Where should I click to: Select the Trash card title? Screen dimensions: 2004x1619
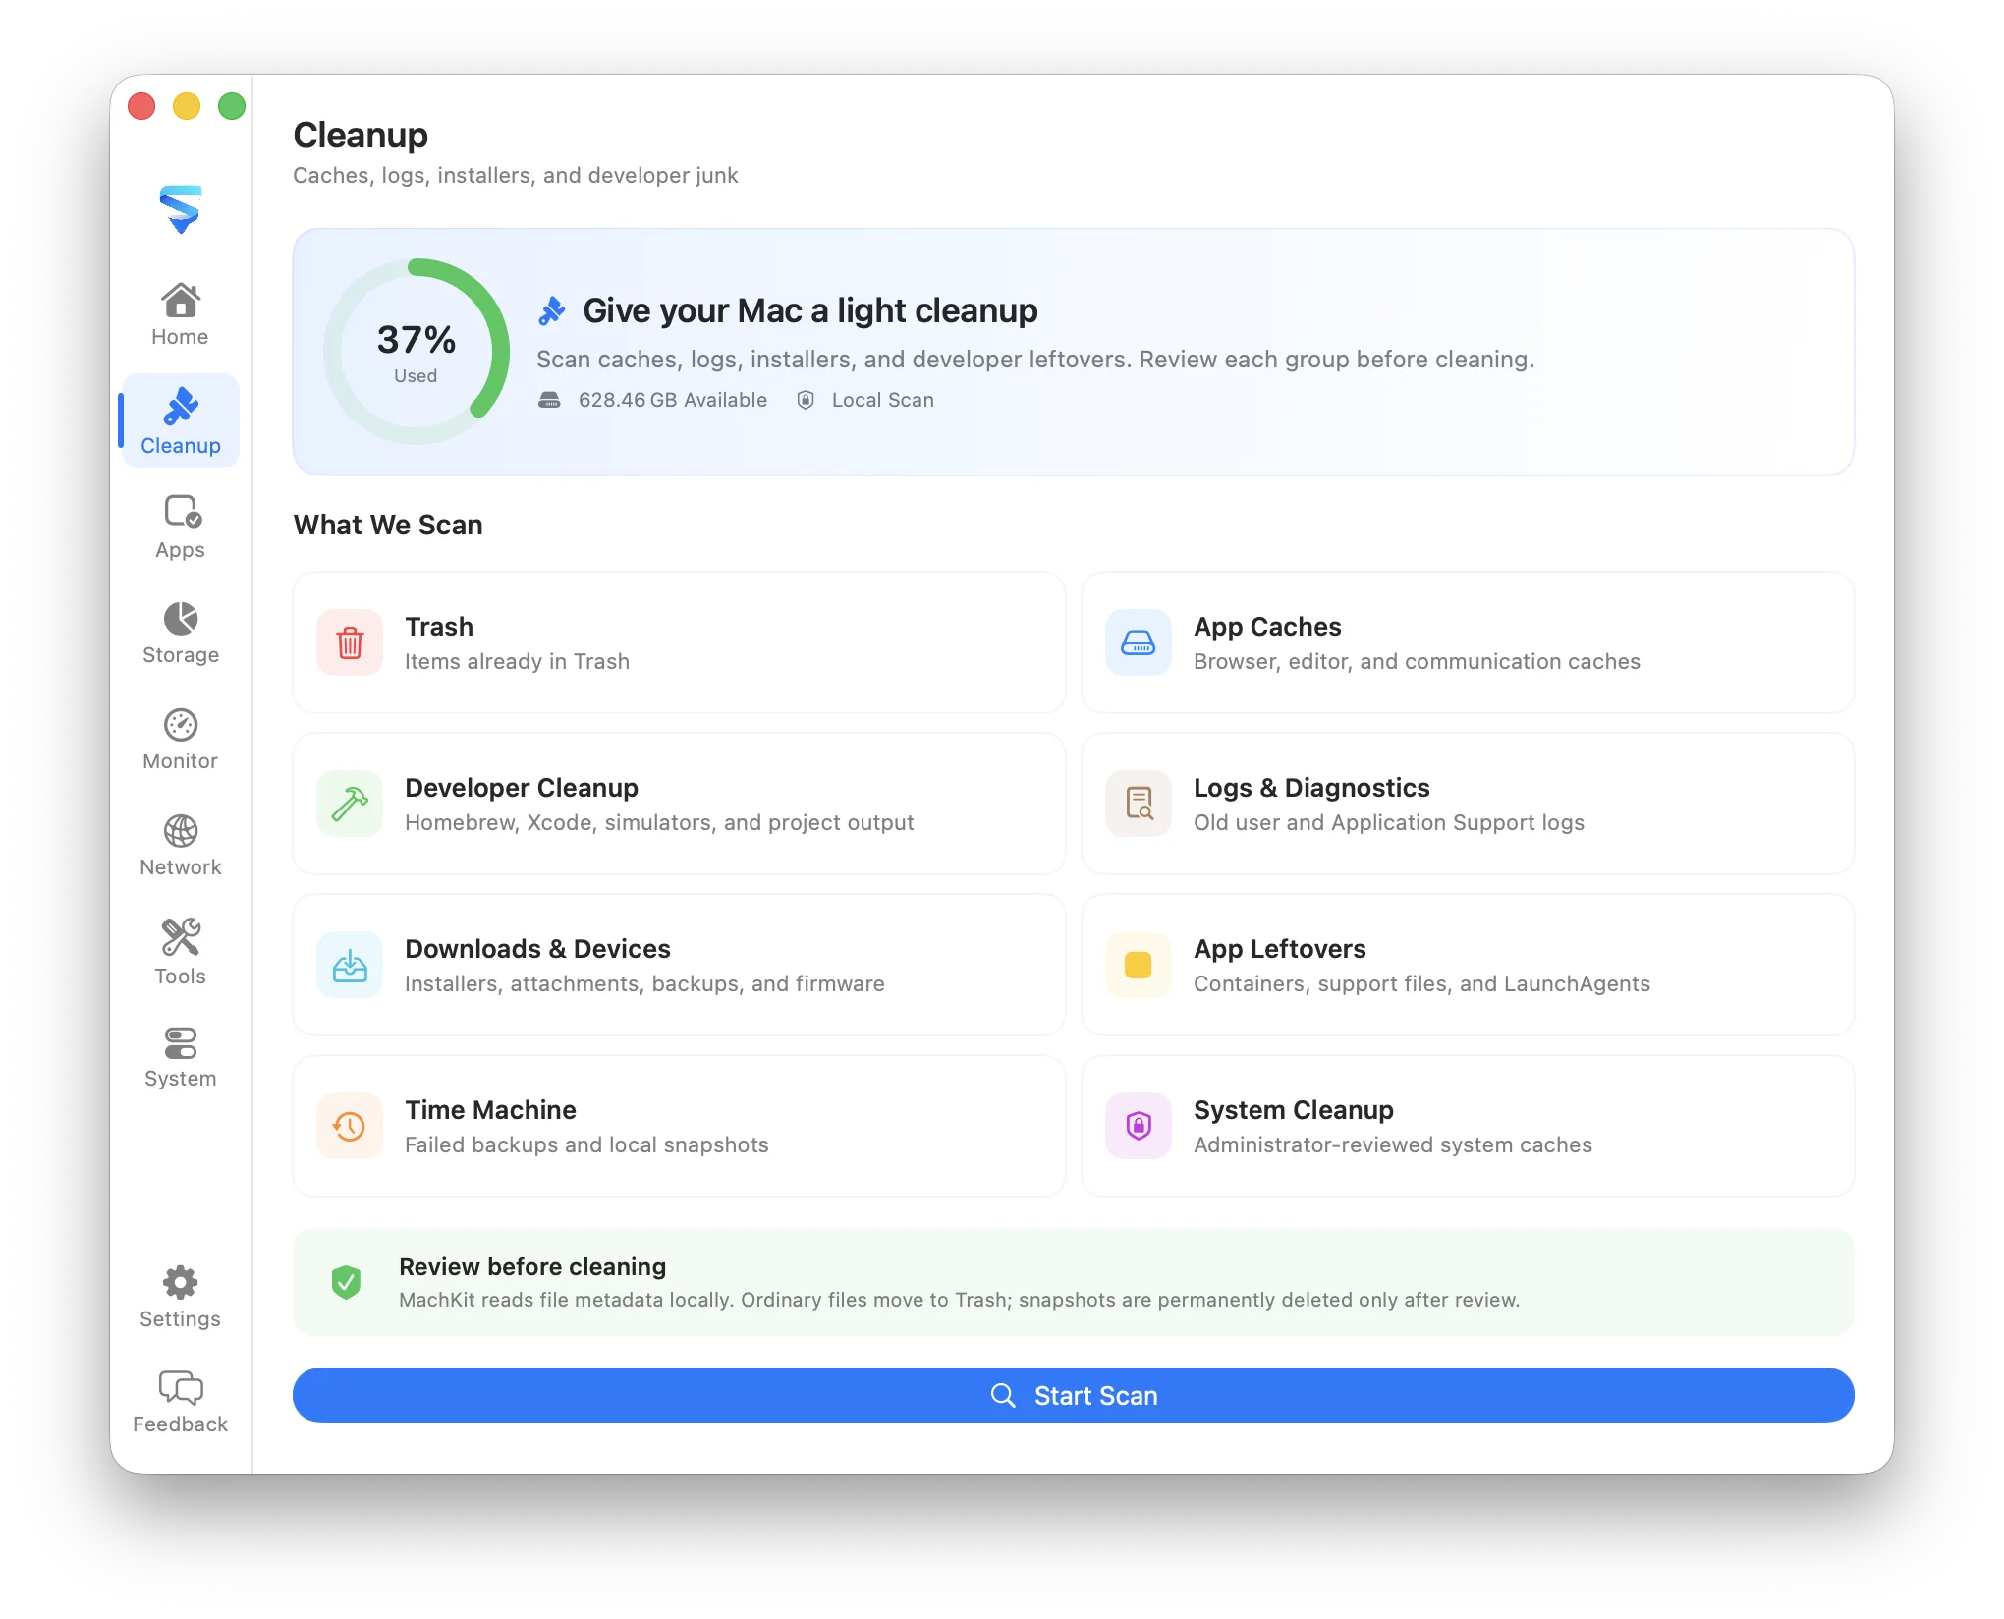tap(439, 627)
